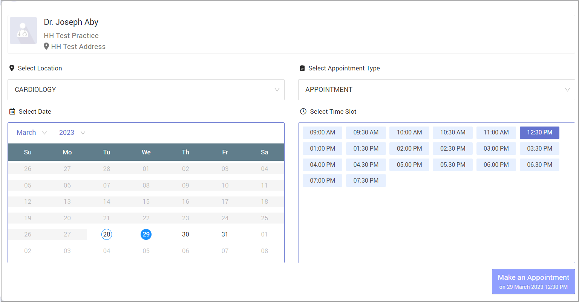Screen dimensions: 579x302
Task: Click the Make an Appointment button
Action: click(533, 281)
